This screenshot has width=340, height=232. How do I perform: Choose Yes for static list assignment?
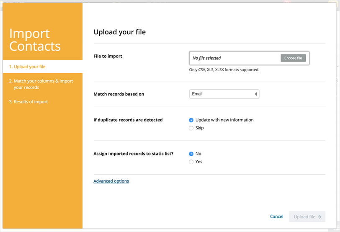tap(191, 162)
